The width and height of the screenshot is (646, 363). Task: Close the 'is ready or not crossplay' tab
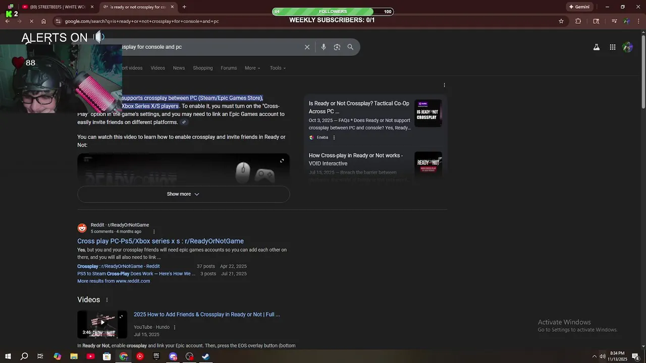click(x=172, y=7)
